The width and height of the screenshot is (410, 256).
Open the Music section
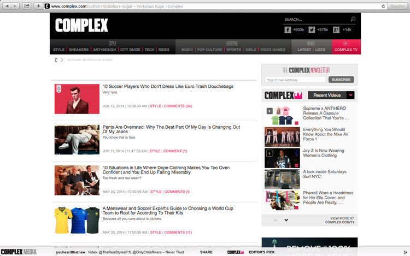coord(187,50)
